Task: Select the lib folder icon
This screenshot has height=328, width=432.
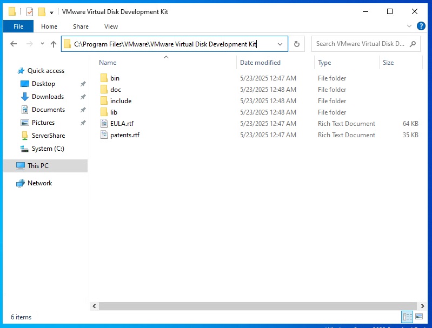Action: click(x=104, y=112)
